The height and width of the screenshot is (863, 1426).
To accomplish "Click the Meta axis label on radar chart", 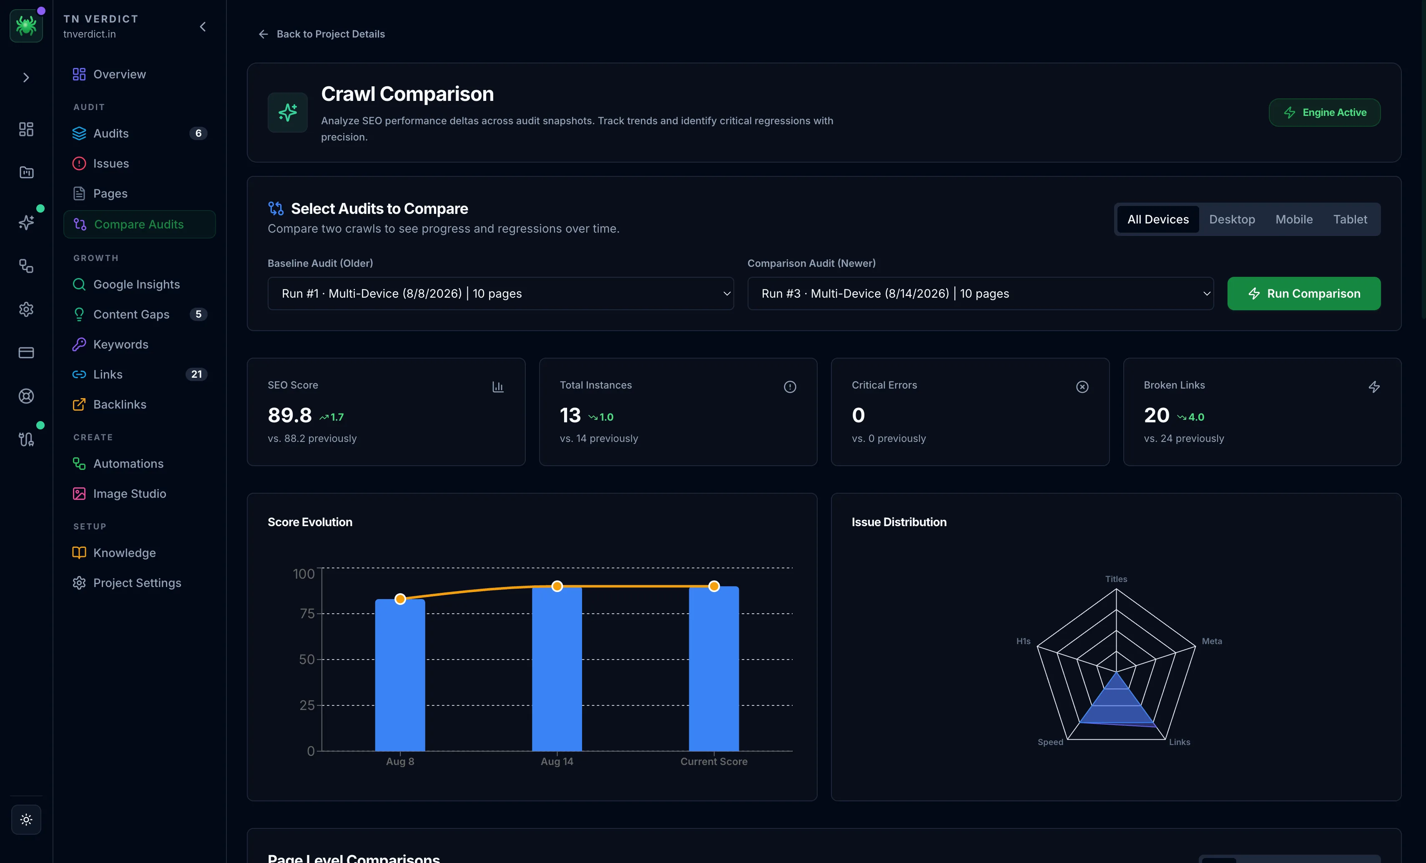I will tap(1212, 641).
